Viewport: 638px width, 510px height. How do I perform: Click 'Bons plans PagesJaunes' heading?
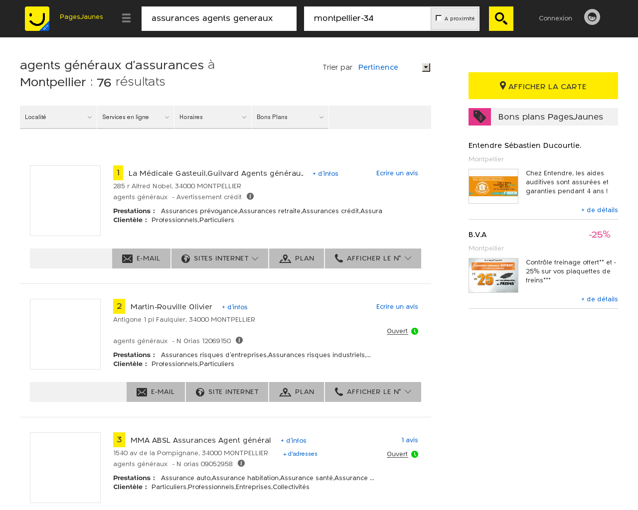pyautogui.click(x=550, y=117)
